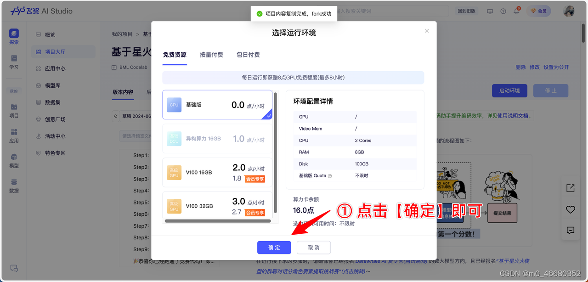Click the 确定 confirm button
The image size is (588, 282).
[274, 247]
